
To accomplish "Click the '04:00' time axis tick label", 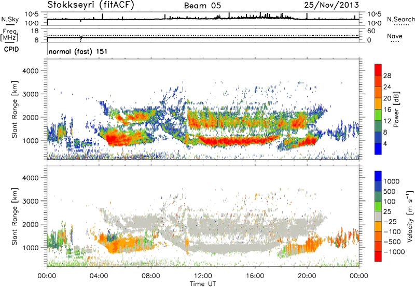I will point(99,276).
